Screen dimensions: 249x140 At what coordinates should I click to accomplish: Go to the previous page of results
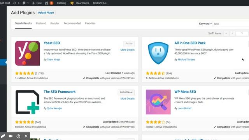point(232,33)
